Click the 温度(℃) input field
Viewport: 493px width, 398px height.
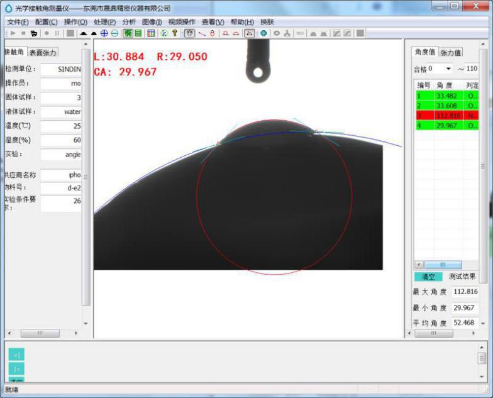tap(61, 126)
